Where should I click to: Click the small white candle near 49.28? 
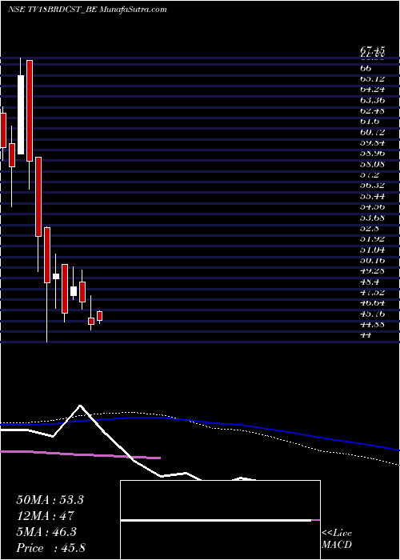click(x=56, y=277)
